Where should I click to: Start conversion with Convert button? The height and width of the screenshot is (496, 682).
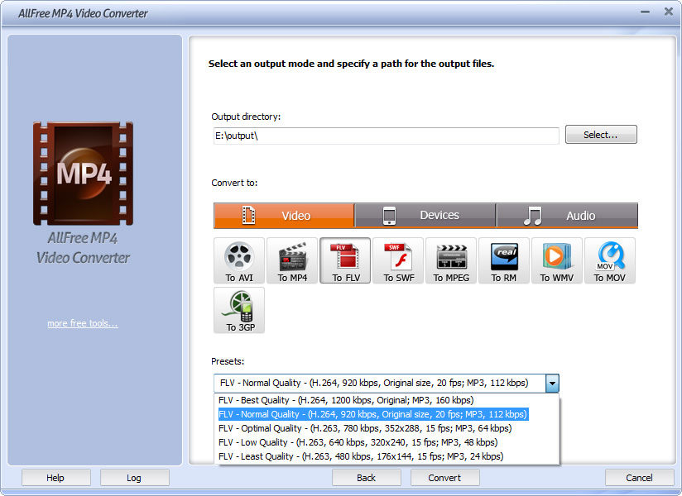tap(445, 478)
